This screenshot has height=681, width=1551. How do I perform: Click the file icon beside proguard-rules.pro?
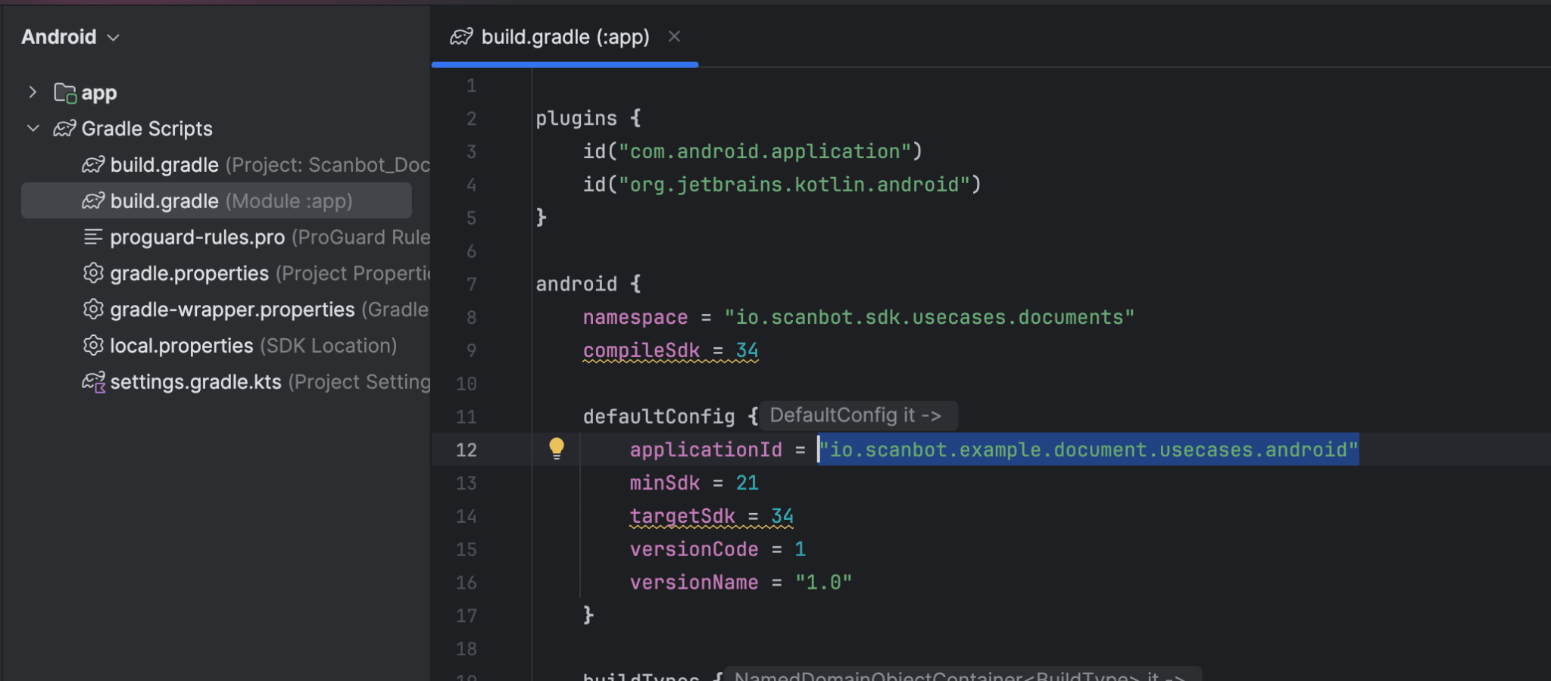tap(92, 237)
